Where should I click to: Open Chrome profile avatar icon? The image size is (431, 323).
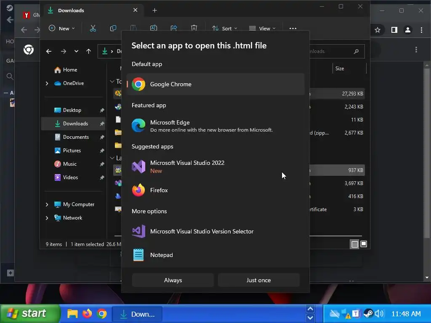(408, 30)
